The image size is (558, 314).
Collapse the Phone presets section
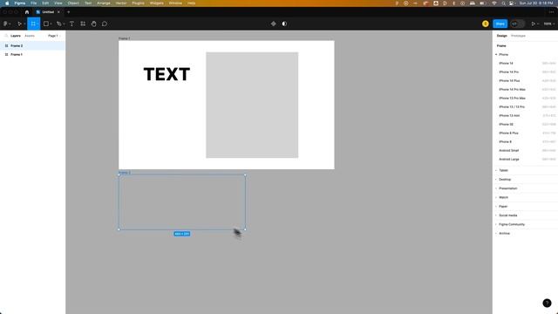(x=496, y=54)
